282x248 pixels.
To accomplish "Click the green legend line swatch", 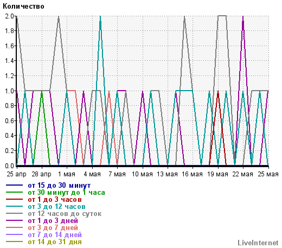I will point(14,192).
